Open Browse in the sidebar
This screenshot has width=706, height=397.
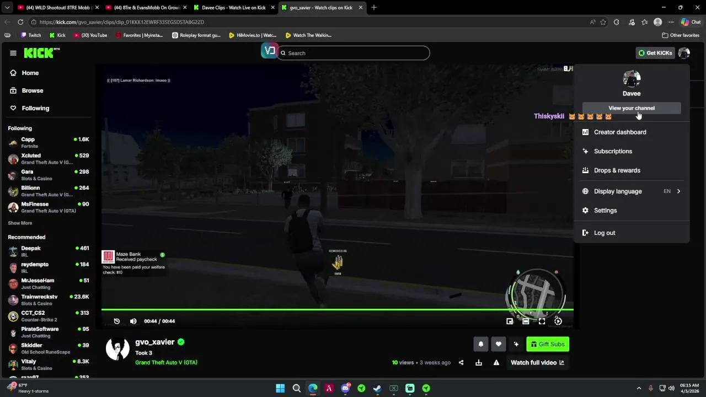33,90
